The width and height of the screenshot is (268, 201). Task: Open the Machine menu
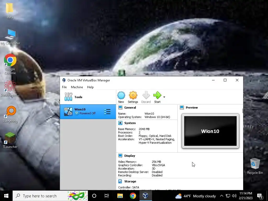click(x=77, y=87)
